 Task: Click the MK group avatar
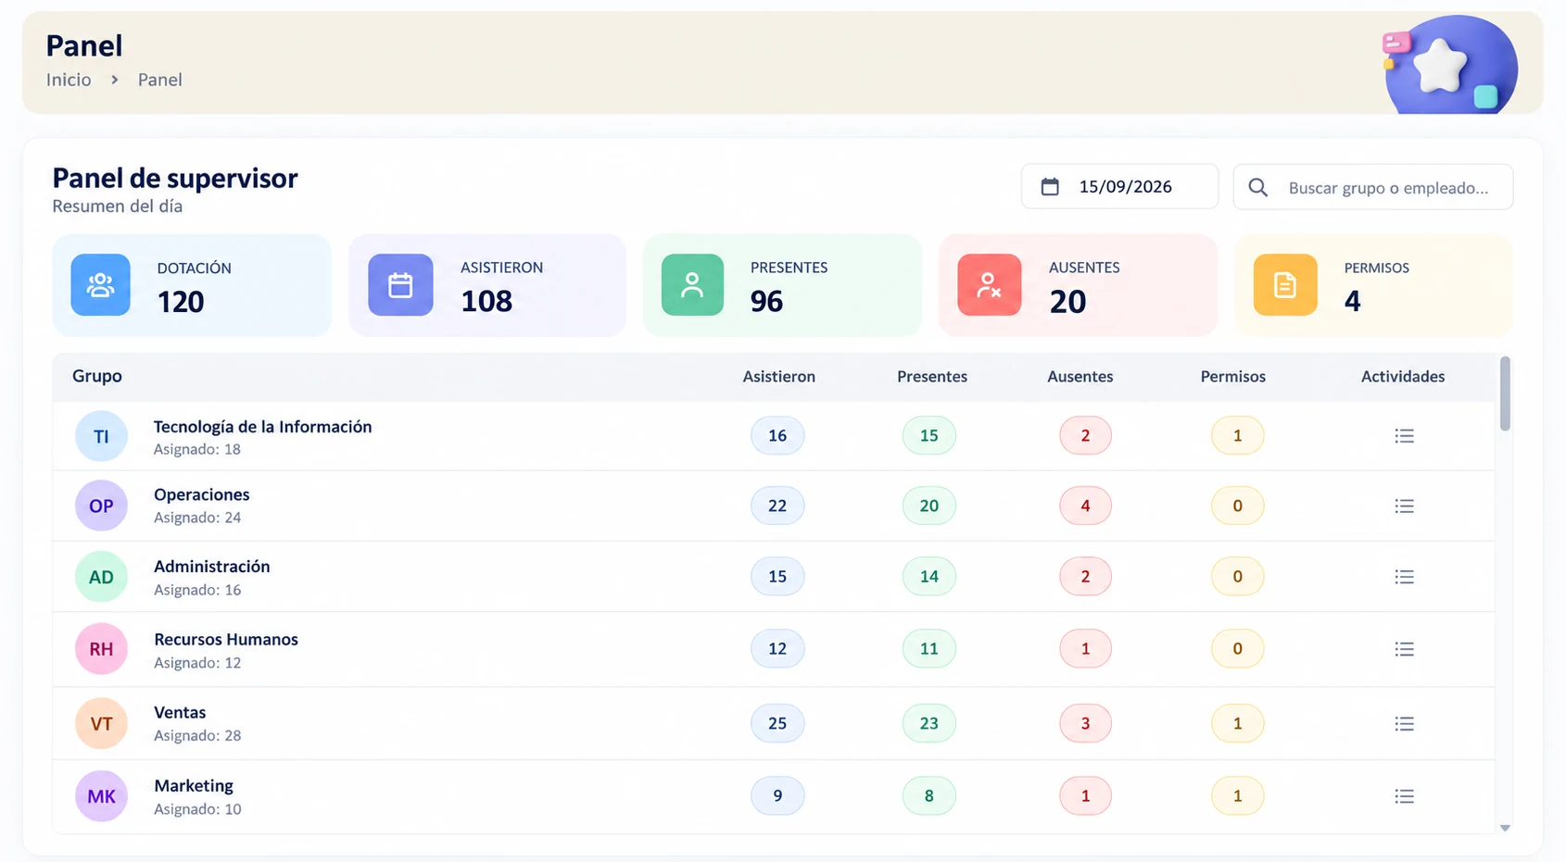pyautogui.click(x=101, y=796)
